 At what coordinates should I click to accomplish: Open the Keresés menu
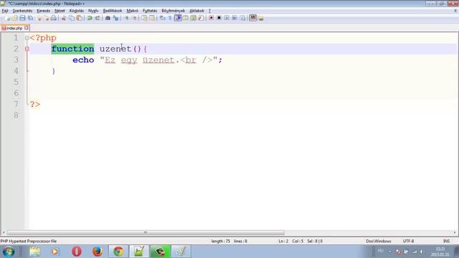(x=43, y=11)
